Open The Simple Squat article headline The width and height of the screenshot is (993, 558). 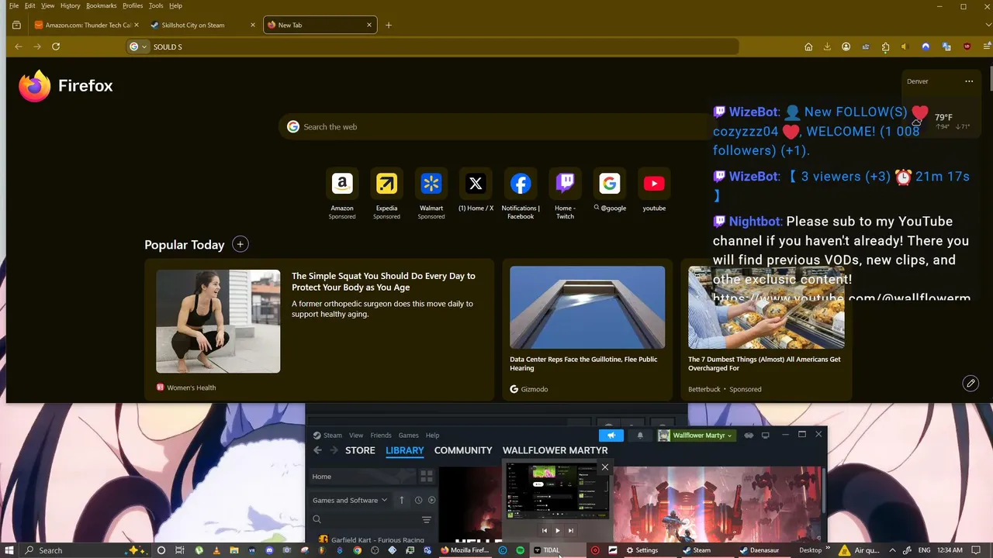(x=383, y=281)
